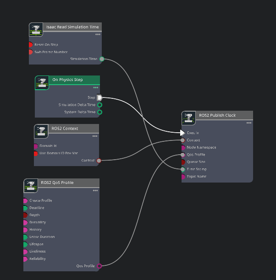
Task: Click the 'Lease Duration' label
Action: [42, 237]
